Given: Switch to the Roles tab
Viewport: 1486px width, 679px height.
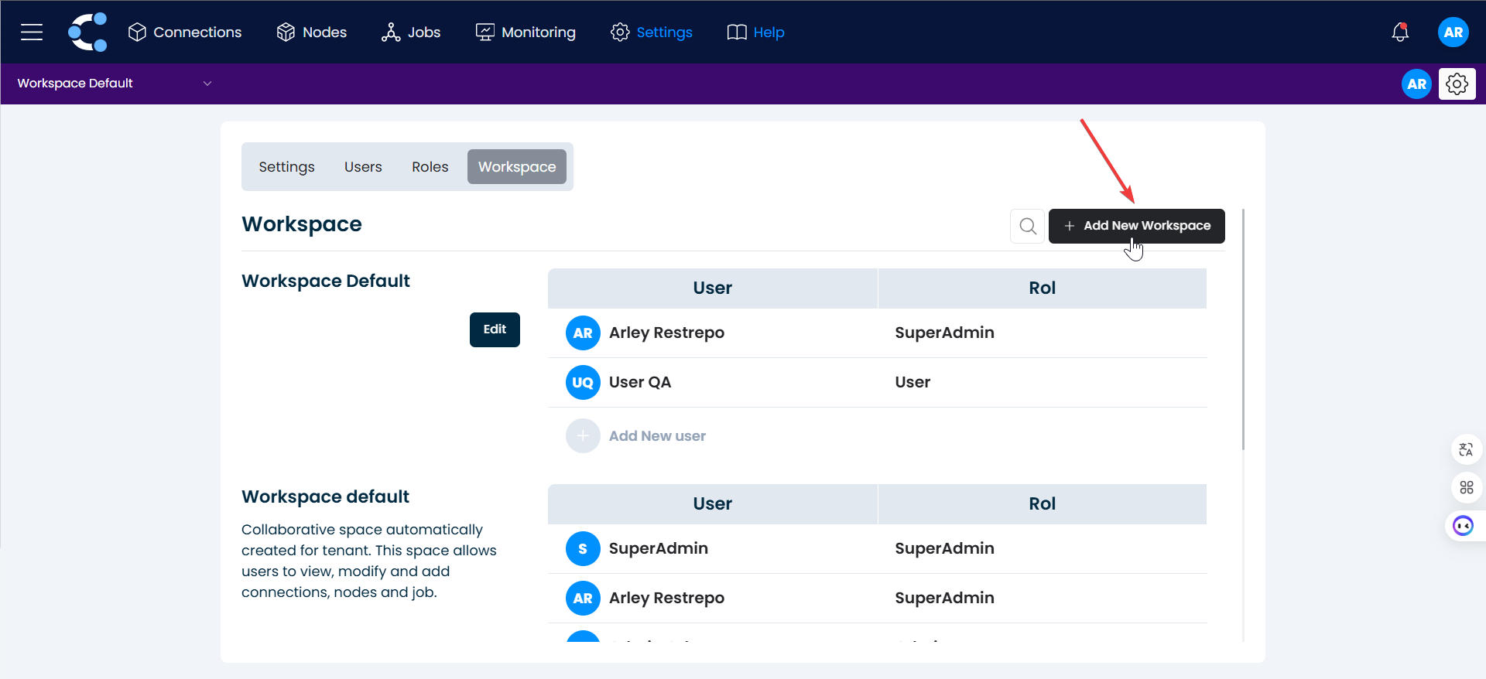Looking at the screenshot, I should pos(430,167).
